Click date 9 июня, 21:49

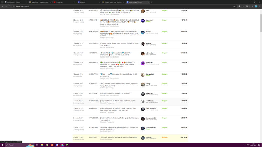click(78, 93)
